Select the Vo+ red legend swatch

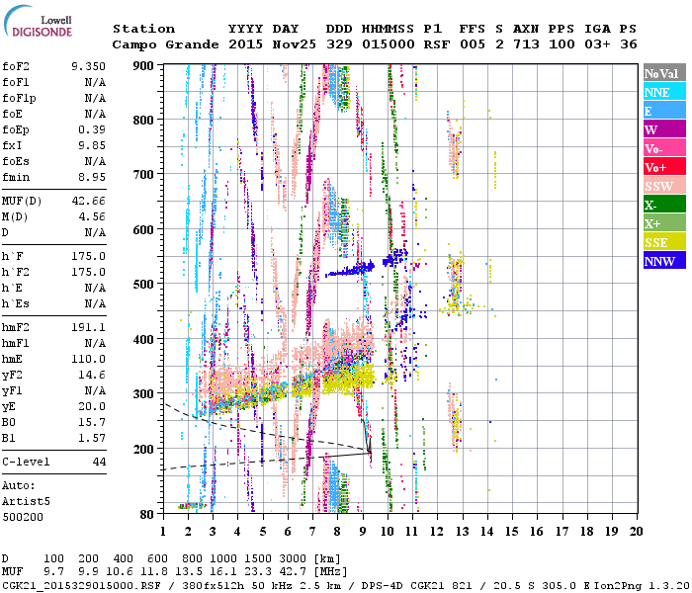pyautogui.click(x=664, y=167)
